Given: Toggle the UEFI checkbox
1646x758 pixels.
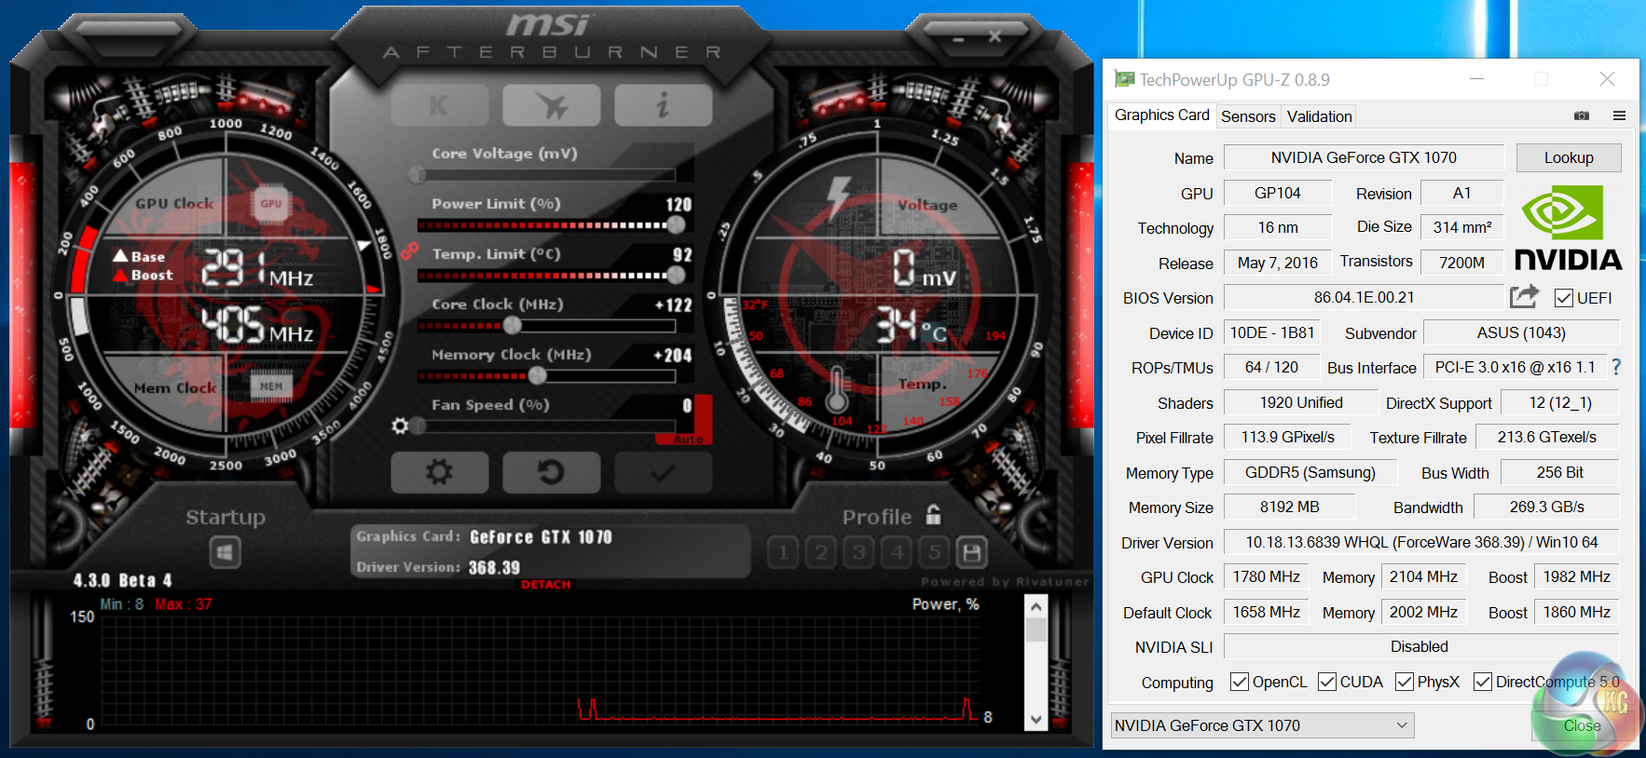Looking at the screenshot, I should tap(1564, 298).
